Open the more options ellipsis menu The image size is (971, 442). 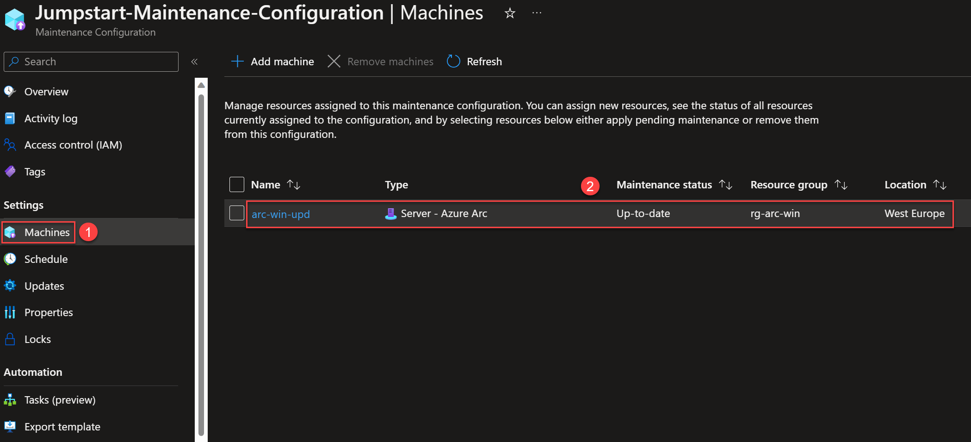537,13
